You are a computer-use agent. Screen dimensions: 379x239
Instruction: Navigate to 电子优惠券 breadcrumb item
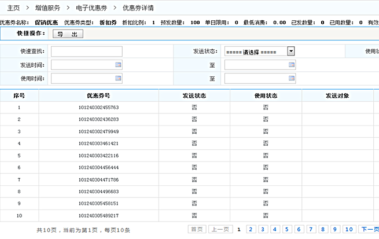[x=90, y=8]
